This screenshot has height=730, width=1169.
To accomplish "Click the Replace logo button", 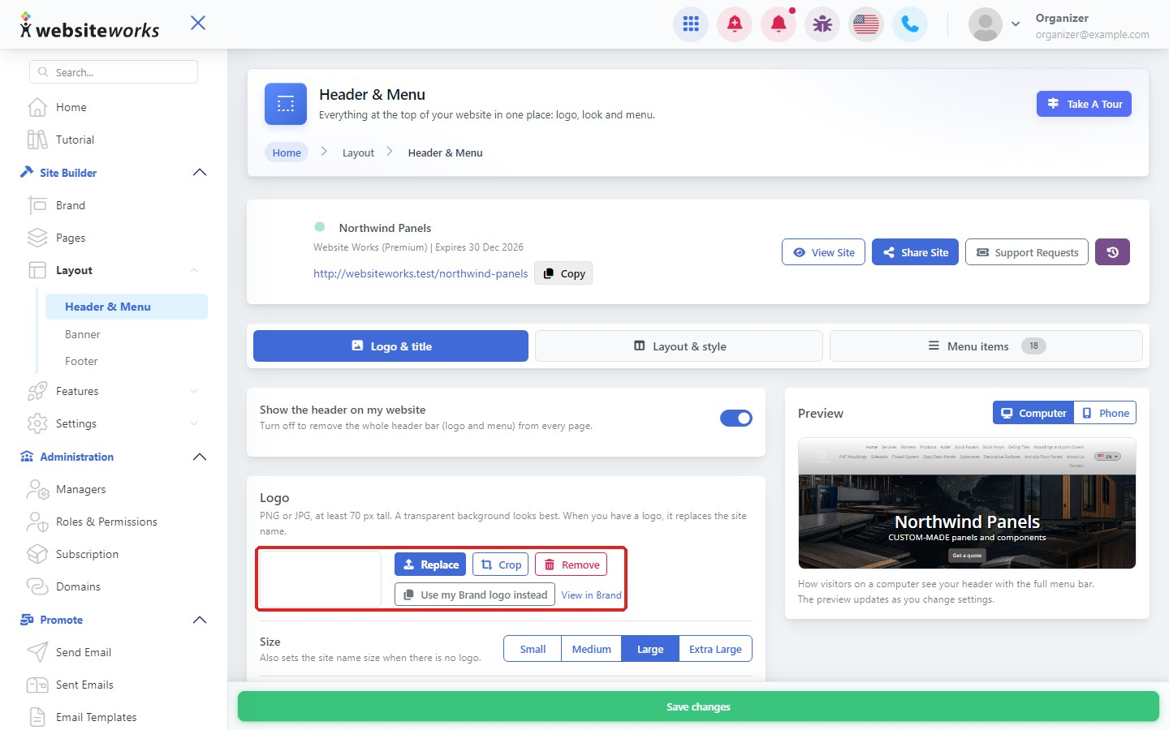I will point(430,565).
